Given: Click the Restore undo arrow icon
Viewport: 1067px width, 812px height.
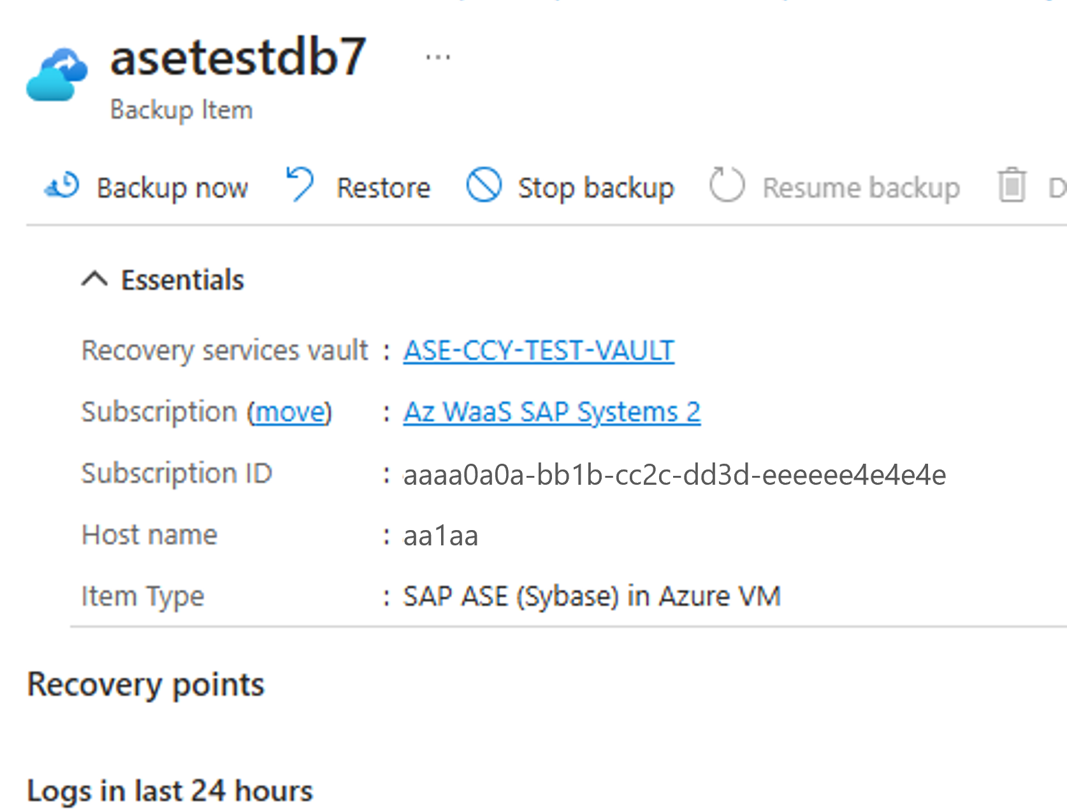Looking at the screenshot, I should coord(300,184).
